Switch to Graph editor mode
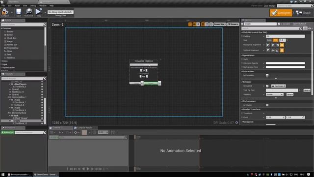 tap(304, 13)
